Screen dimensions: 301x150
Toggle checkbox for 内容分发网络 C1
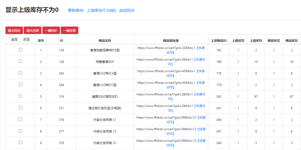(x=20, y=119)
